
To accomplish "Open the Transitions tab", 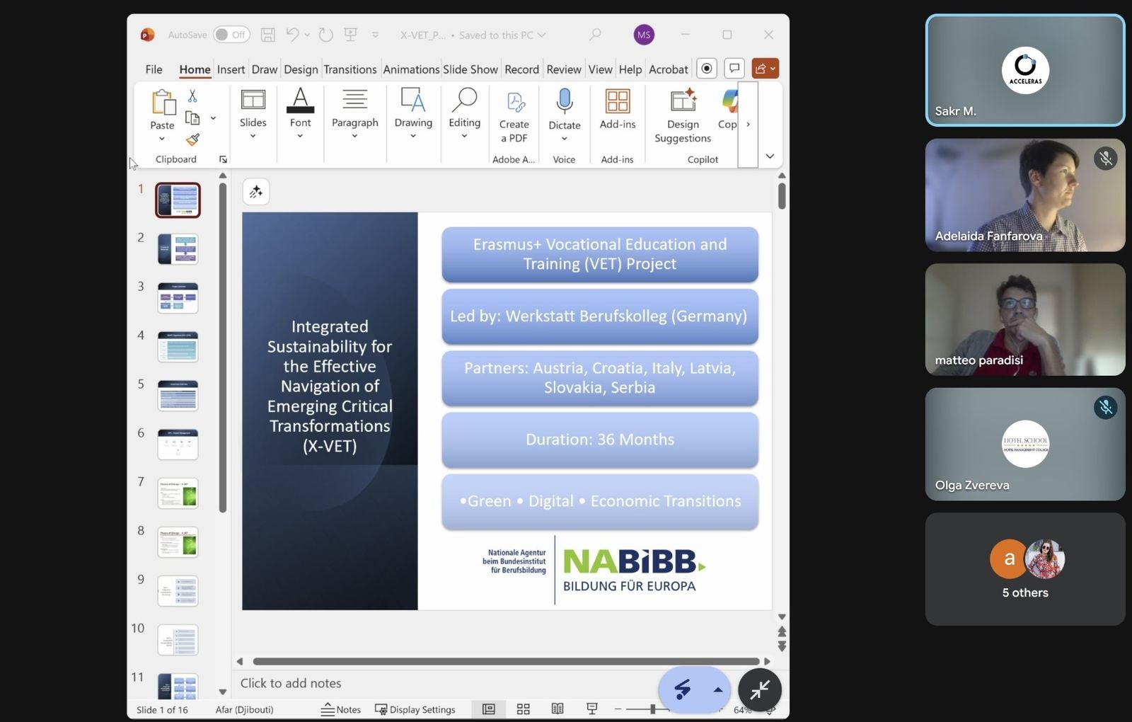I will pyautogui.click(x=350, y=69).
